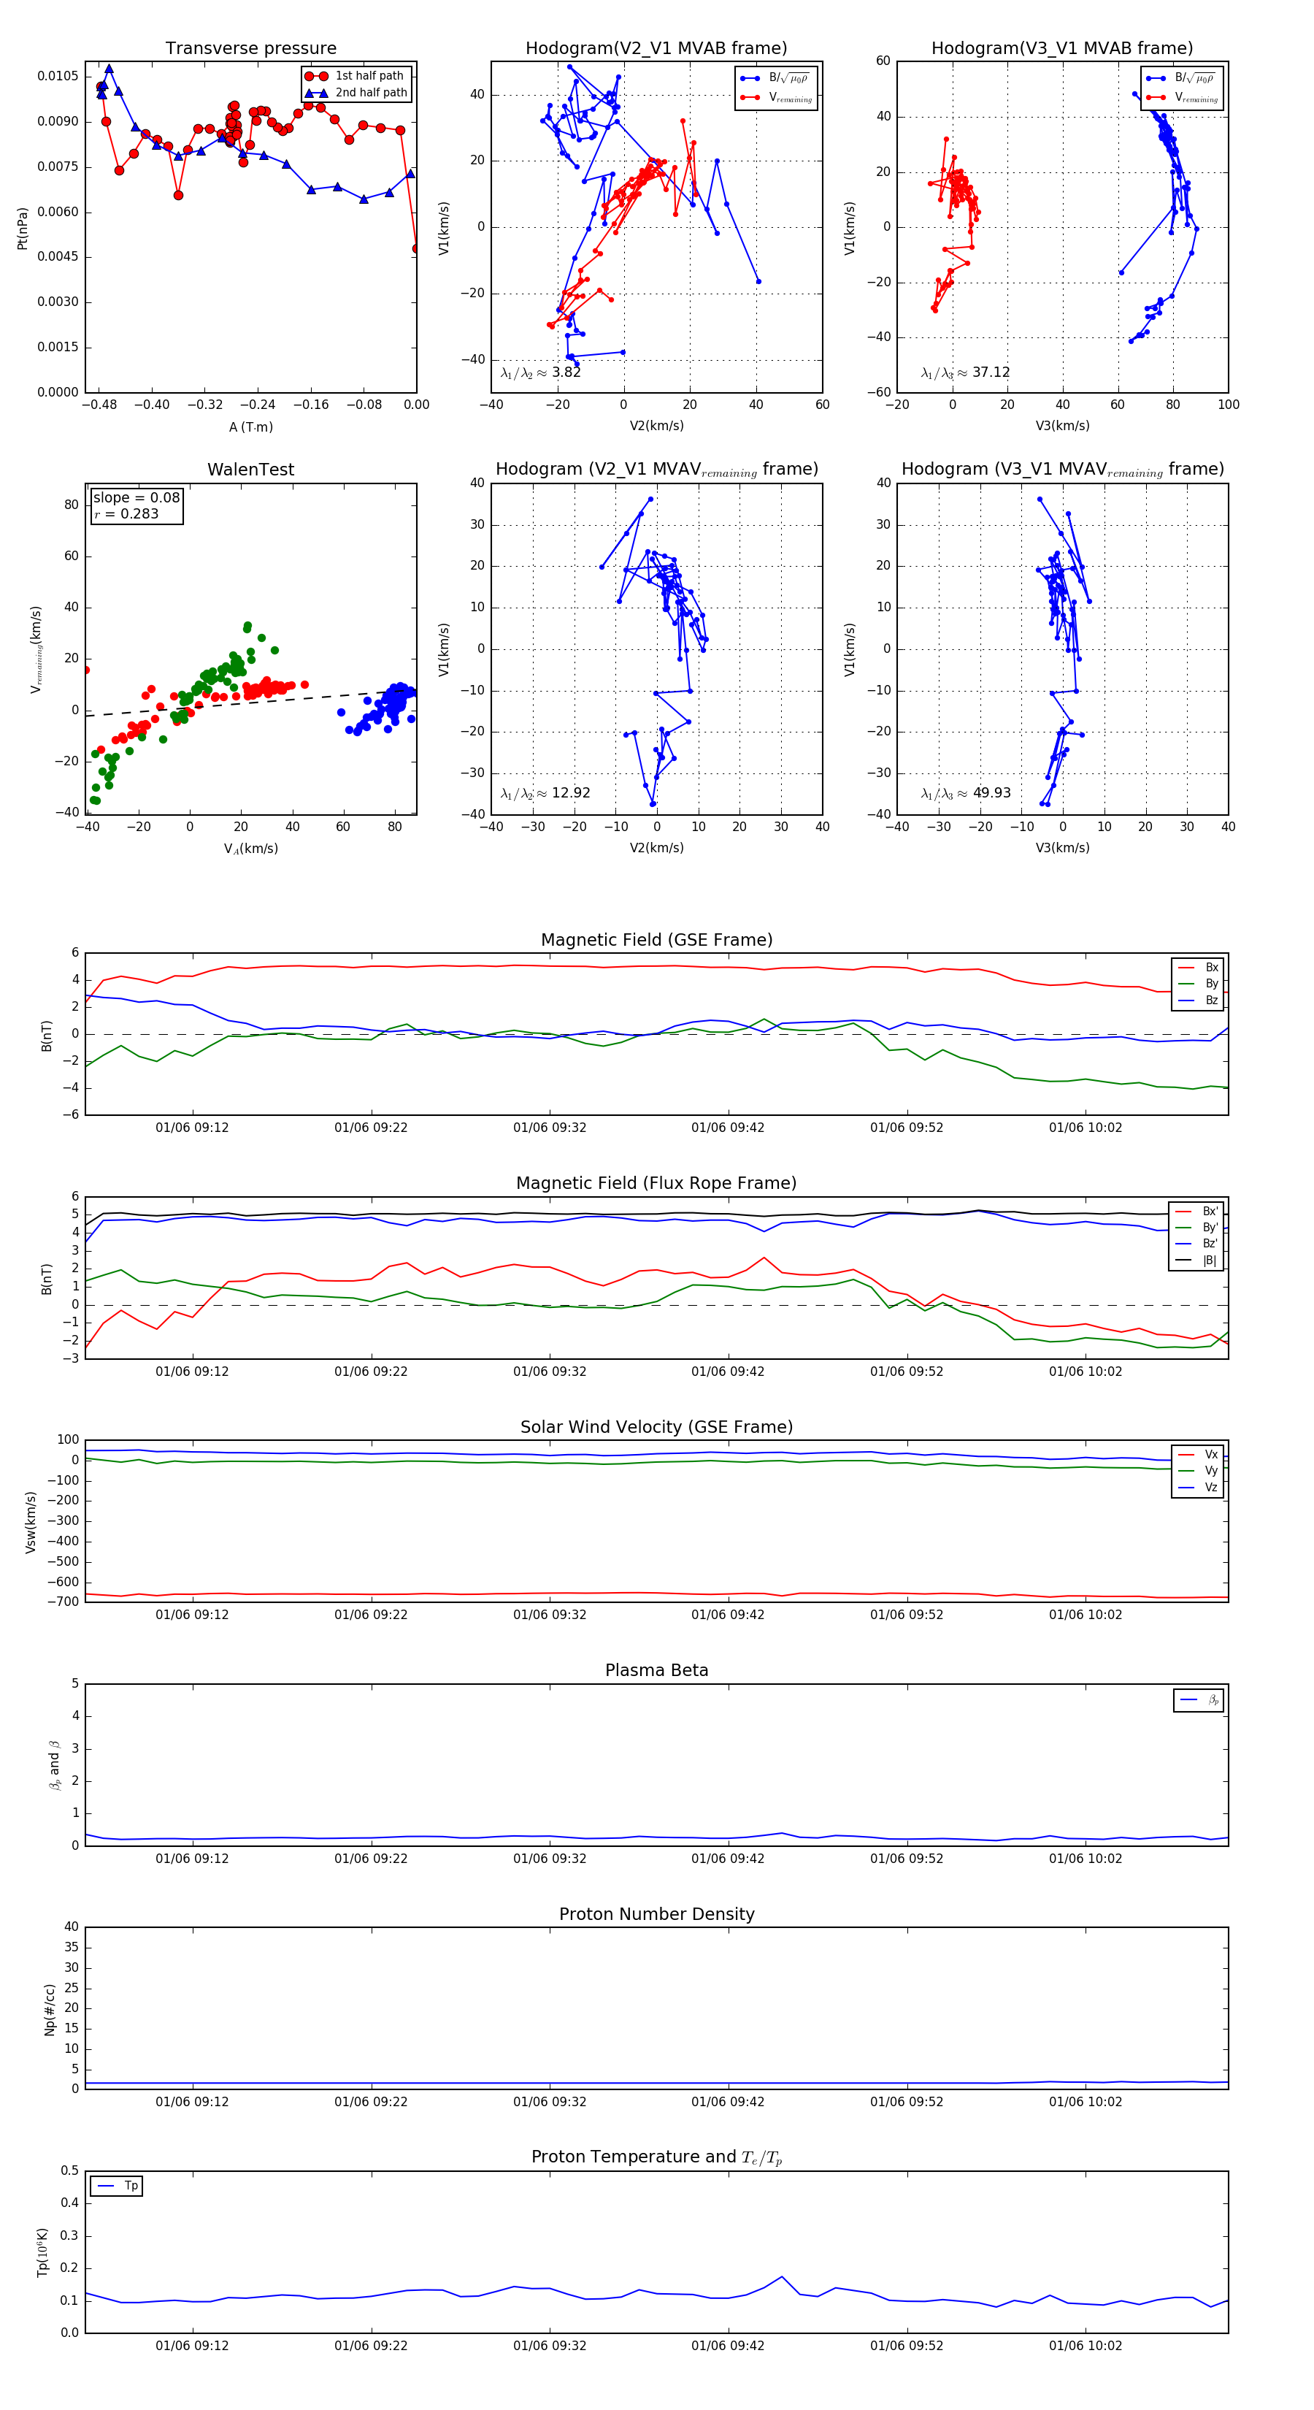Click the 'slope = 0.08' annotation

137,498
